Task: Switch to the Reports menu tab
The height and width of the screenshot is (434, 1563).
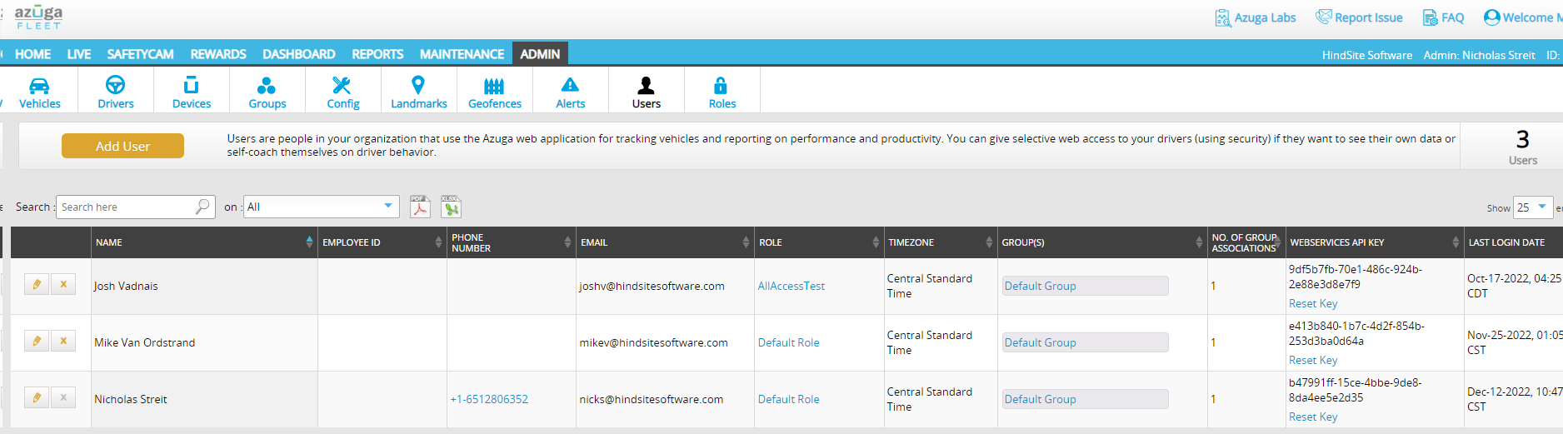Action: click(x=377, y=54)
